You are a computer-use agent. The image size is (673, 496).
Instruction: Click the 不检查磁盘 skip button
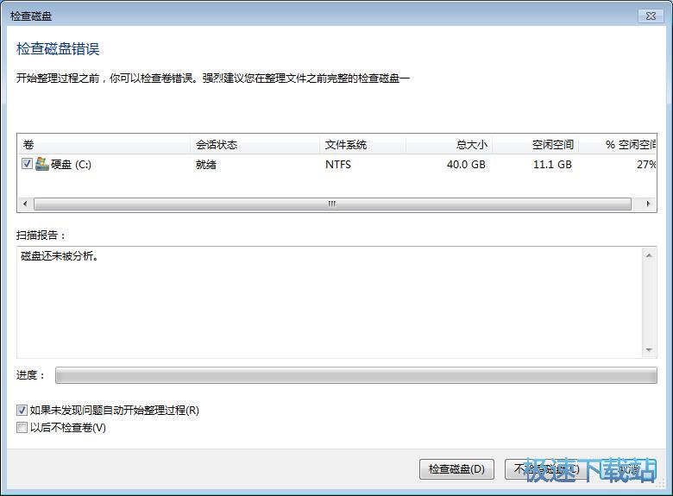point(545,469)
